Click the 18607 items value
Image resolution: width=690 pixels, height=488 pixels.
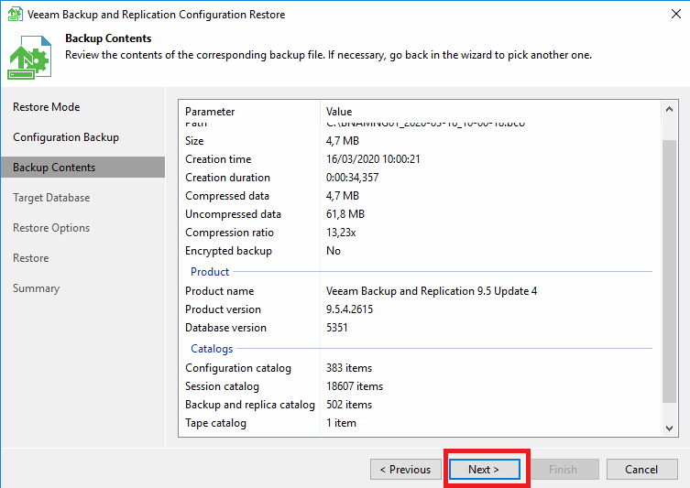(x=355, y=386)
